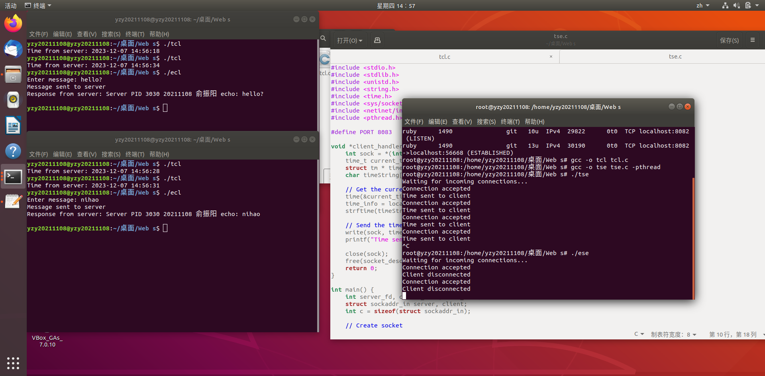Open Rhythmbox music player in dock
This screenshot has width=765, height=376.
[x=13, y=100]
